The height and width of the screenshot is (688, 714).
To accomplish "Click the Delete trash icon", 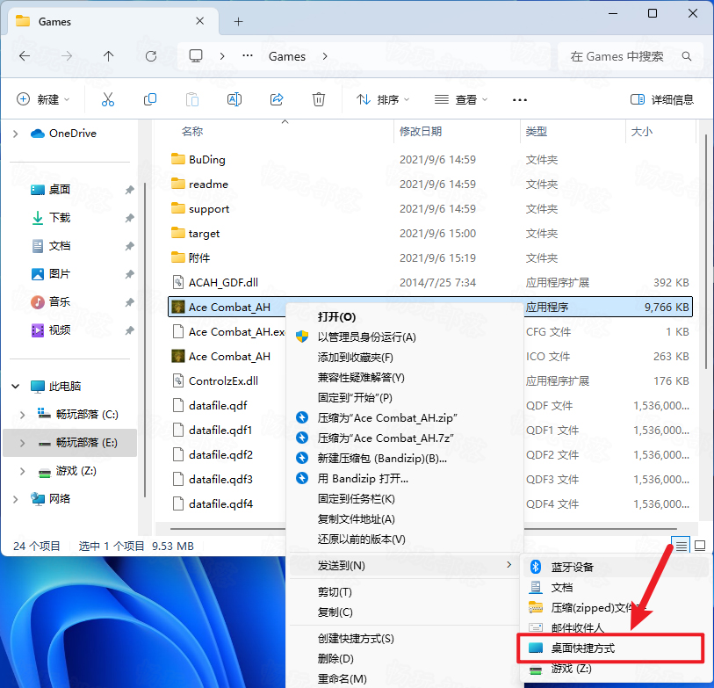I will 318,99.
